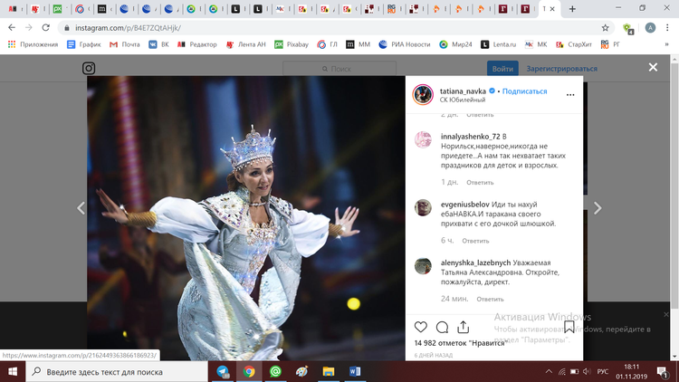Close the active browser tab
The height and width of the screenshot is (382, 679).
tap(552, 9)
